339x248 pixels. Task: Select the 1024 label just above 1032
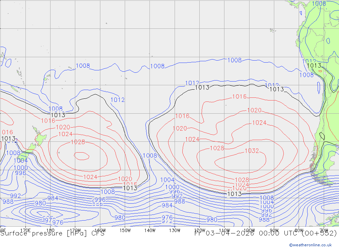click(259, 123)
